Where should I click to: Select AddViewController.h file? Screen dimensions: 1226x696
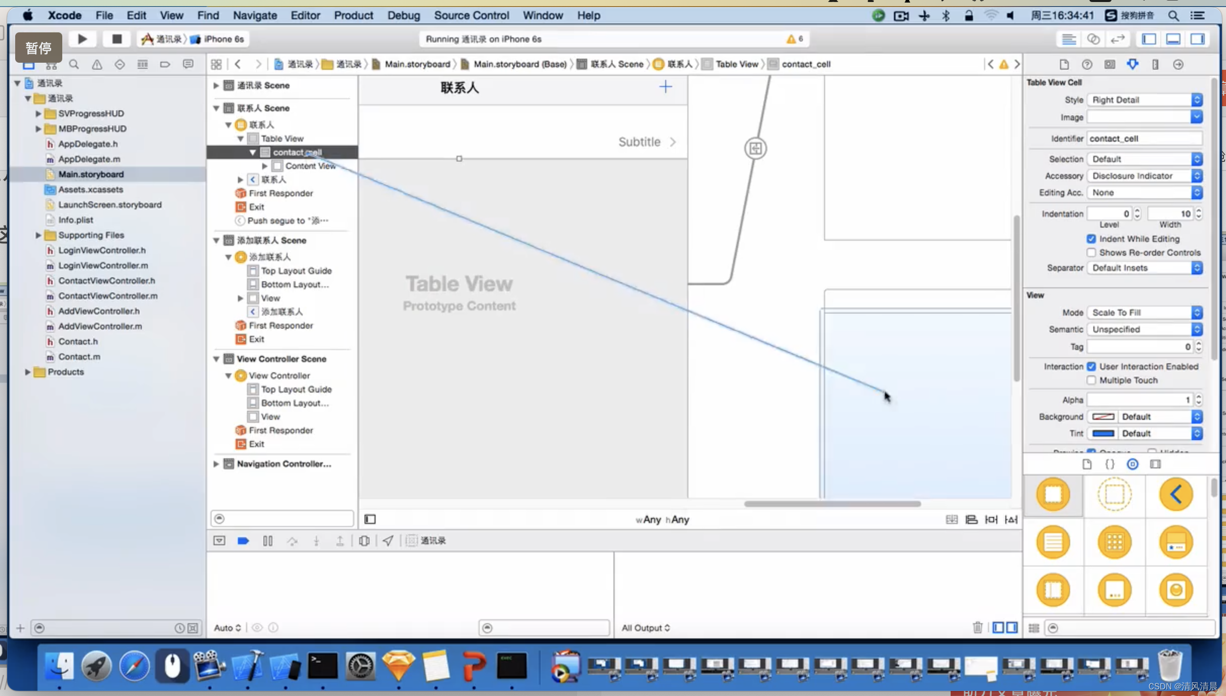[99, 311]
